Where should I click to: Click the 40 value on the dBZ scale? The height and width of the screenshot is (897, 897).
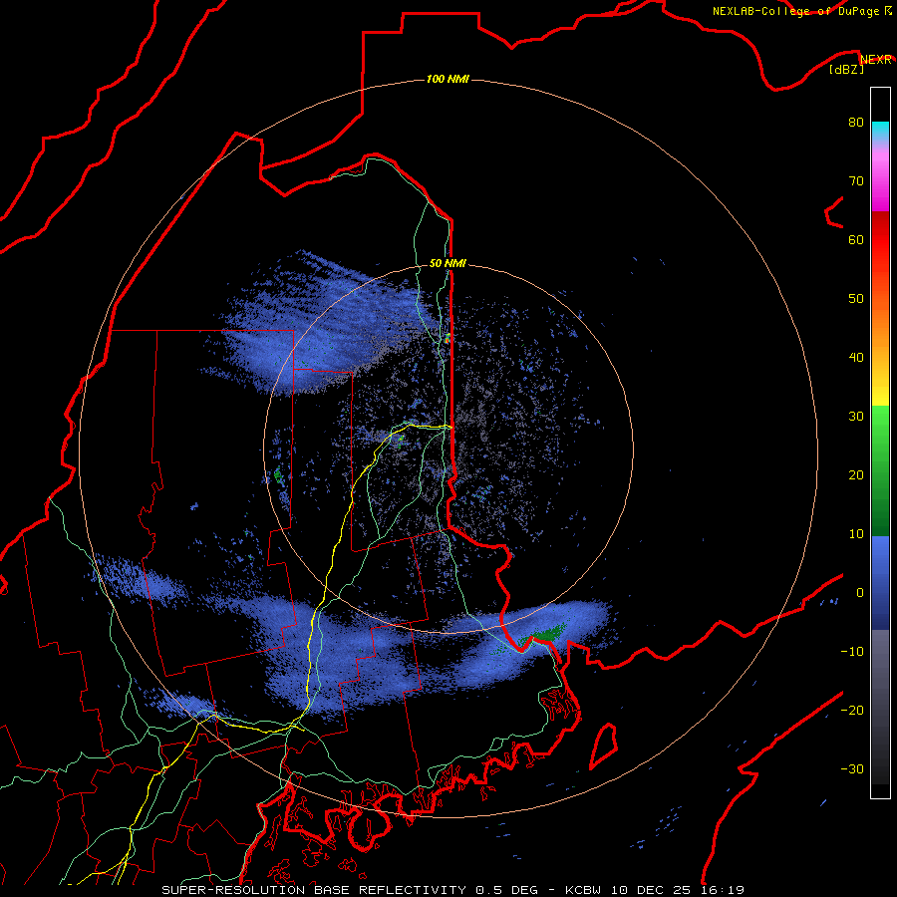[x=856, y=358]
